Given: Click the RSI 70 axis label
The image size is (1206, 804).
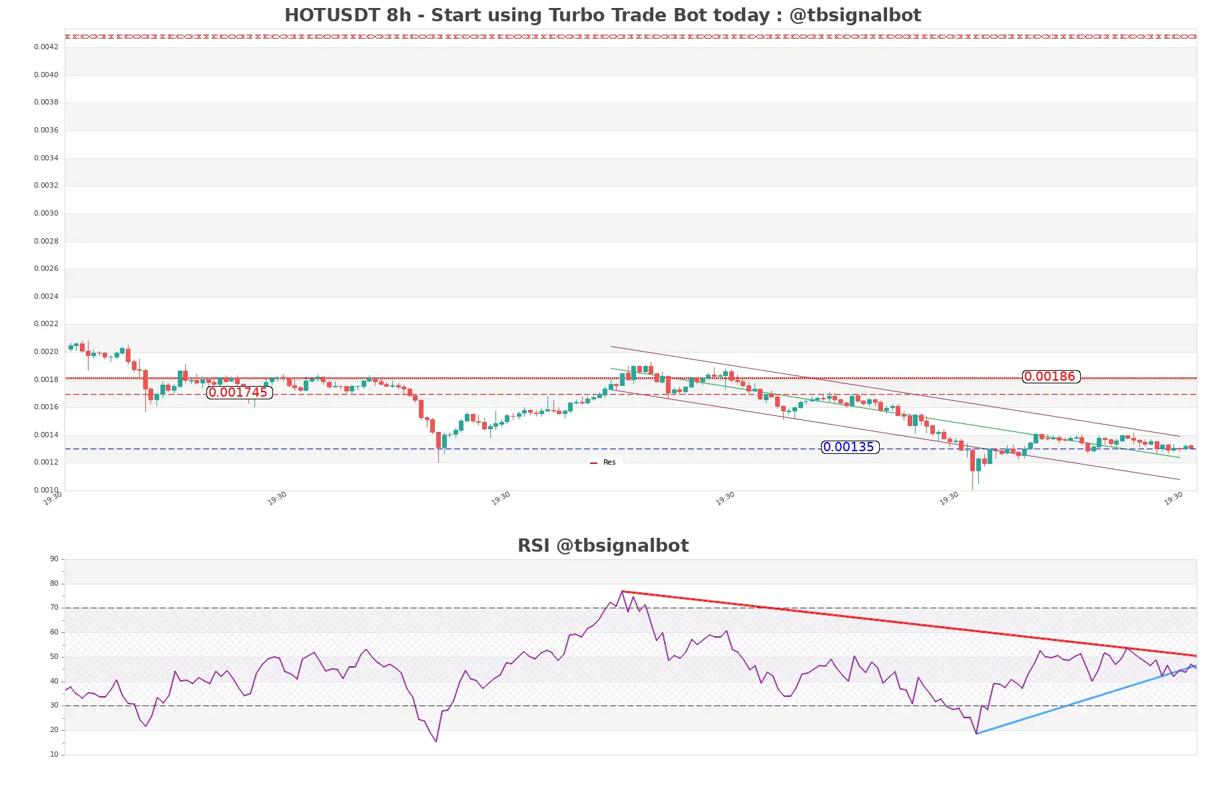Looking at the screenshot, I should point(54,608).
